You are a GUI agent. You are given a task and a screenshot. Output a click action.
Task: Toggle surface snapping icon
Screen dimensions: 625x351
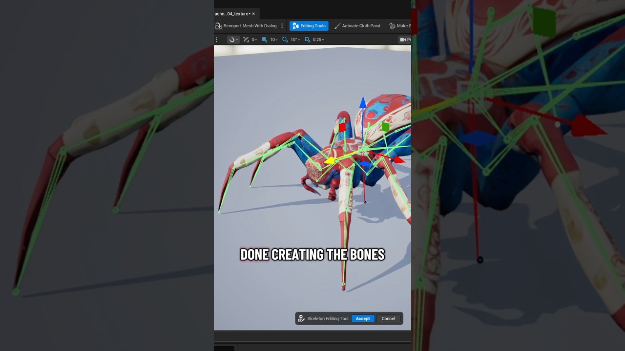click(x=246, y=39)
